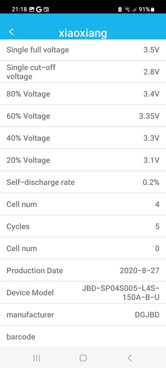Tap the gallery image notification icon
Image resolution: width=166 pixels, height=368 pixels.
click(32, 9)
